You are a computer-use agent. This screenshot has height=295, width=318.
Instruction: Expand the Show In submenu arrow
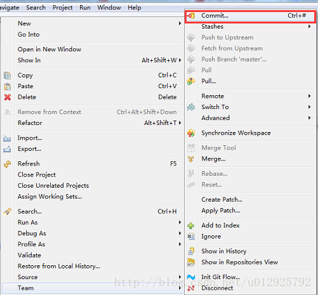(180, 60)
